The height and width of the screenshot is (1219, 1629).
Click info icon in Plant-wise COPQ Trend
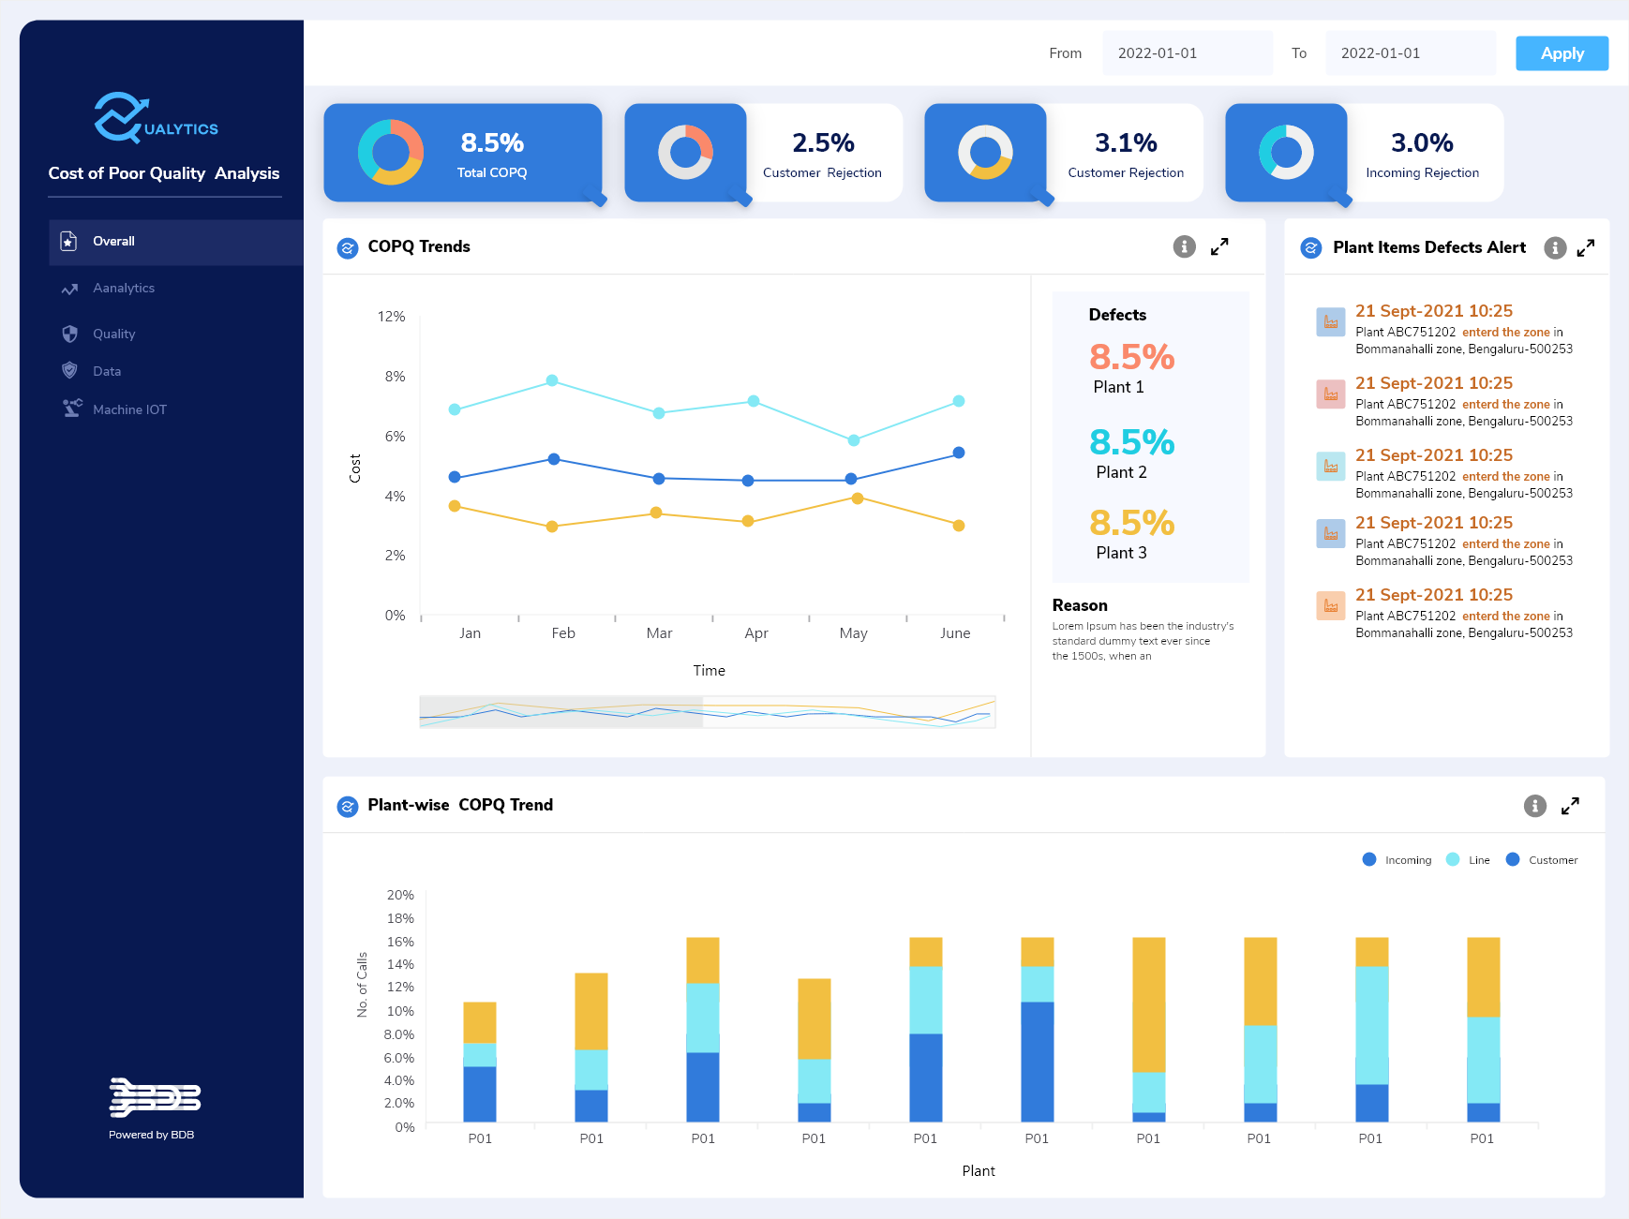point(1534,806)
